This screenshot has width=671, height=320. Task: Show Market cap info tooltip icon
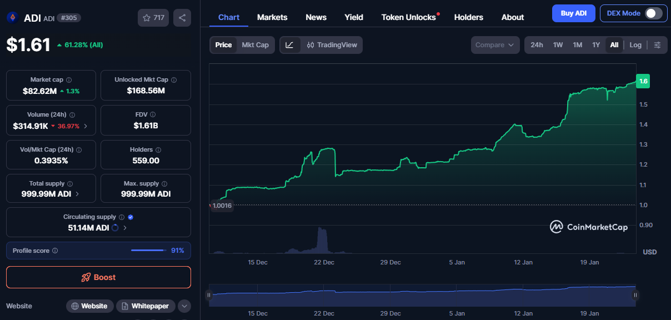click(x=69, y=80)
